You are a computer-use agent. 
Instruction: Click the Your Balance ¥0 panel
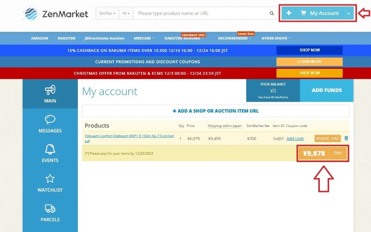click(273, 90)
